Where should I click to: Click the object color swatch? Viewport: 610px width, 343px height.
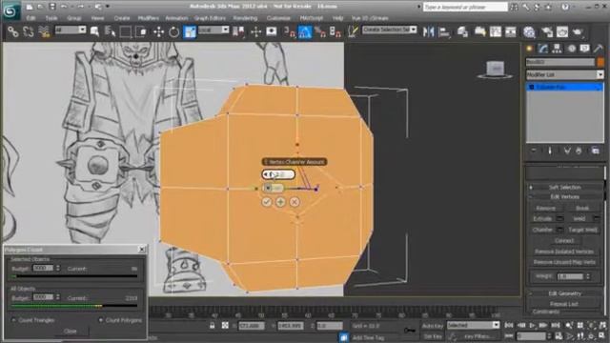click(600, 62)
